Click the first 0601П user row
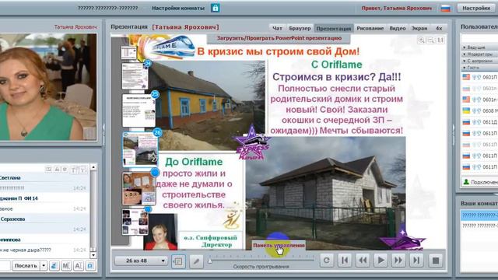This screenshot has height=280, width=498. pyautogui.click(x=479, y=77)
